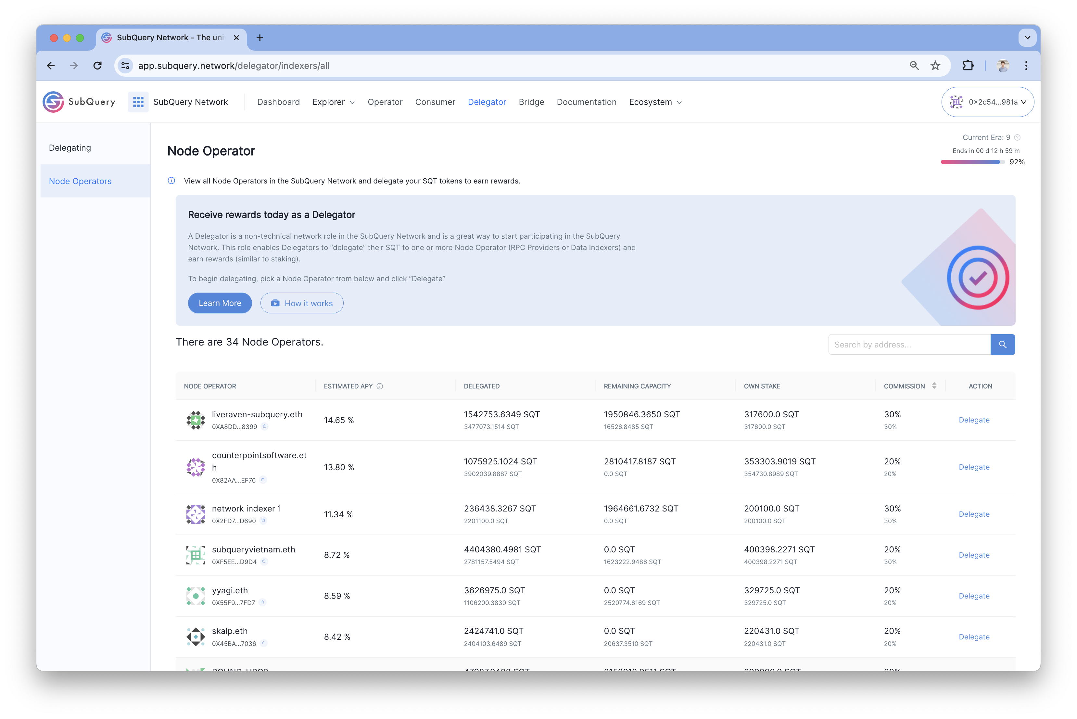Screen dimensions: 1077x719
Task: Open the browser extensions puzzle icon
Action: pyautogui.click(x=968, y=66)
